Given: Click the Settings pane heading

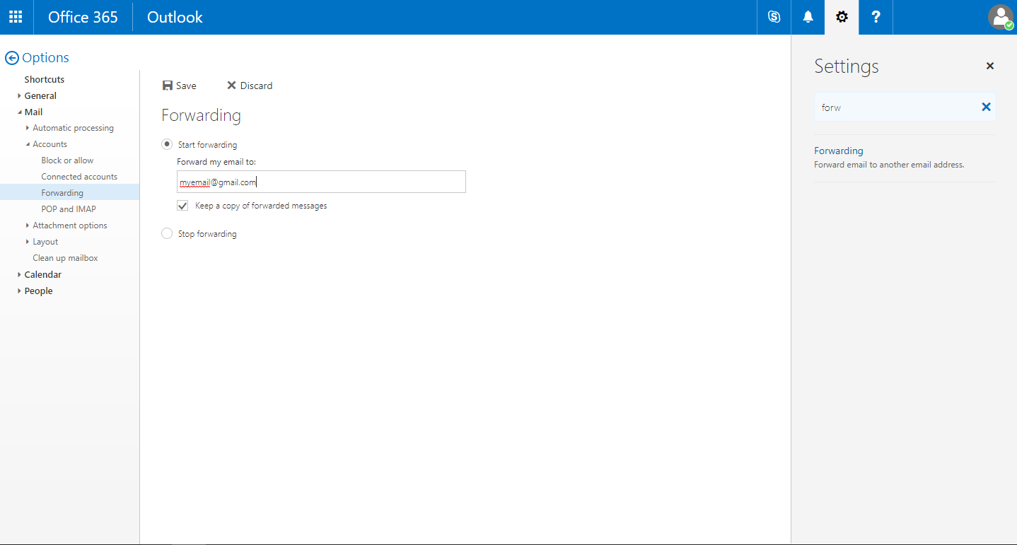Looking at the screenshot, I should pos(847,66).
